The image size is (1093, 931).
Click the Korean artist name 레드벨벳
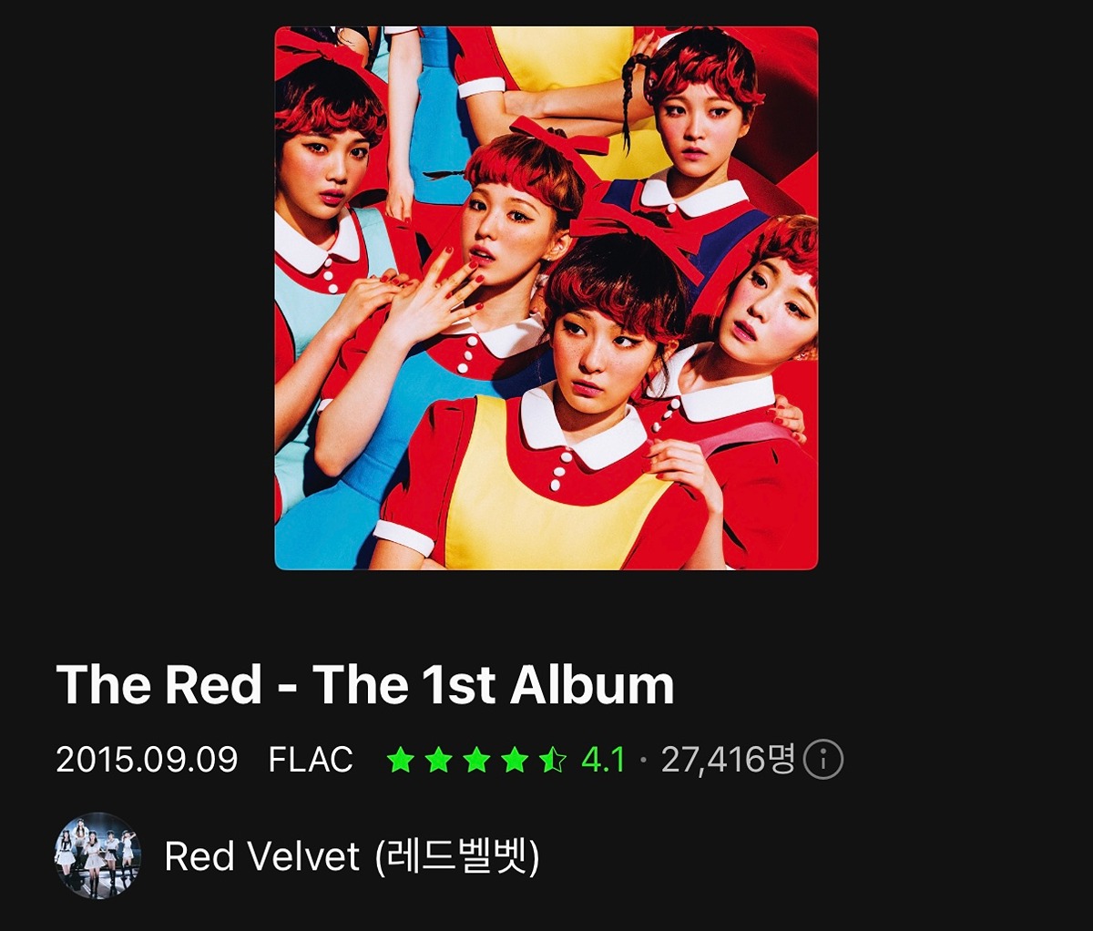[x=457, y=856]
